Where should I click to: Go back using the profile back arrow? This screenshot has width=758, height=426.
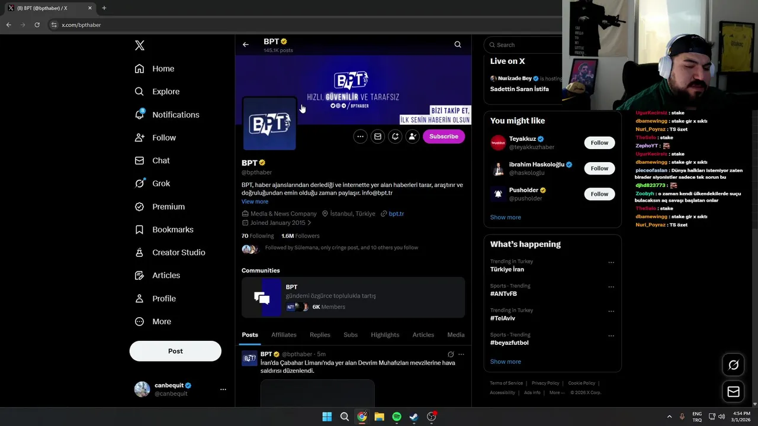pos(245,44)
